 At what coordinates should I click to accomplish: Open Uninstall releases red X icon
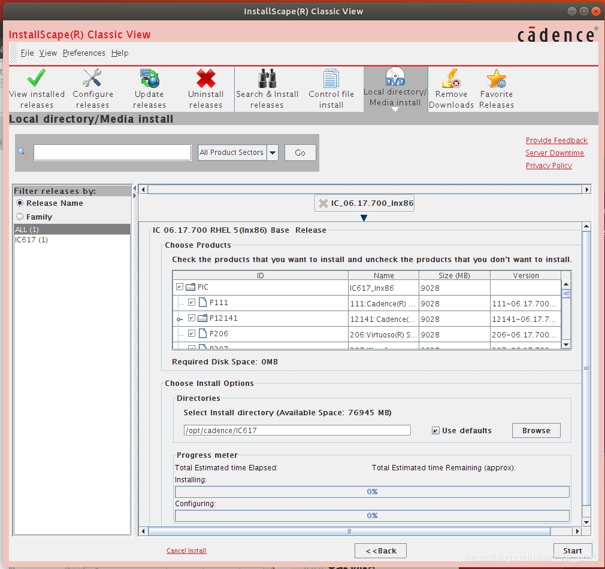click(x=205, y=78)
